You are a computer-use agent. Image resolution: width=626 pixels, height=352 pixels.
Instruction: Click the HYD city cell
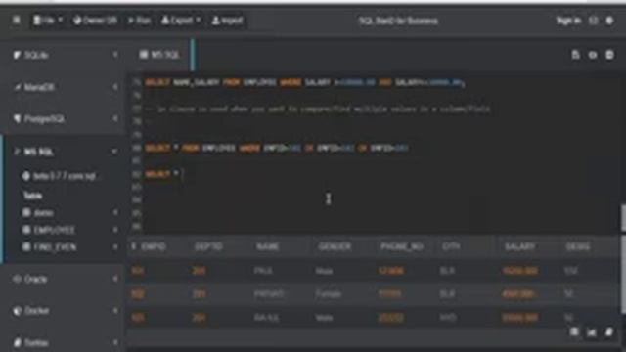448,318
